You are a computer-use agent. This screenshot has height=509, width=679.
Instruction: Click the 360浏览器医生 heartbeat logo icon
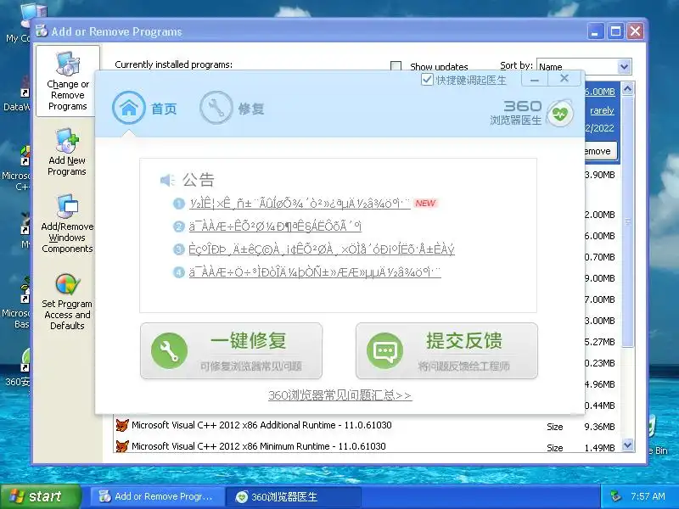(560, 114)
